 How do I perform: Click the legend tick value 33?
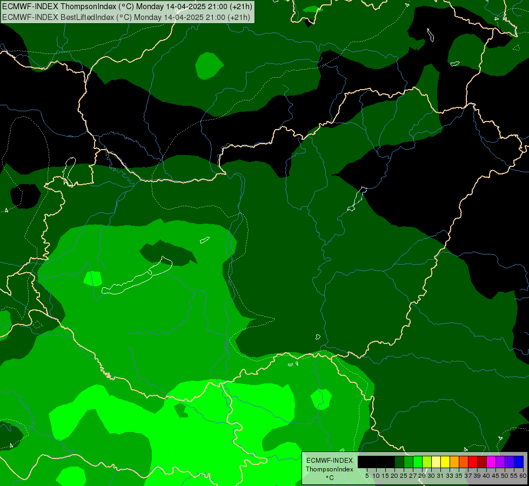click(450, 476)
